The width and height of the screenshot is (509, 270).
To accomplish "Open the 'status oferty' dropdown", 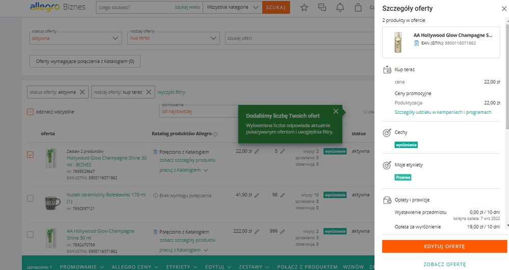I will coord(75,38).
